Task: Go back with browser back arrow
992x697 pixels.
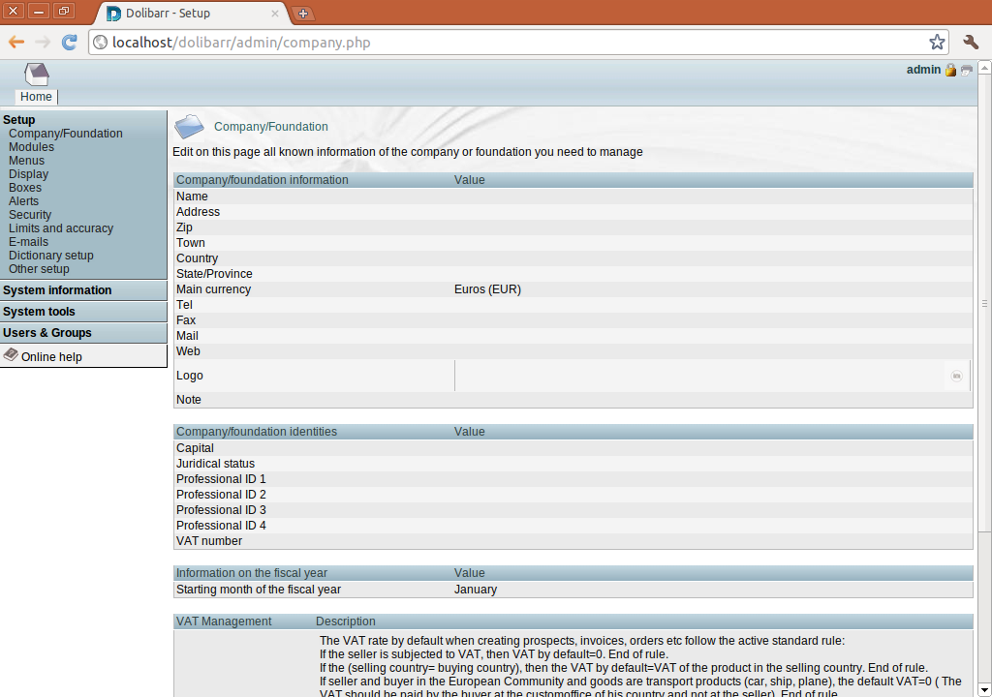Action: (16, 43)
